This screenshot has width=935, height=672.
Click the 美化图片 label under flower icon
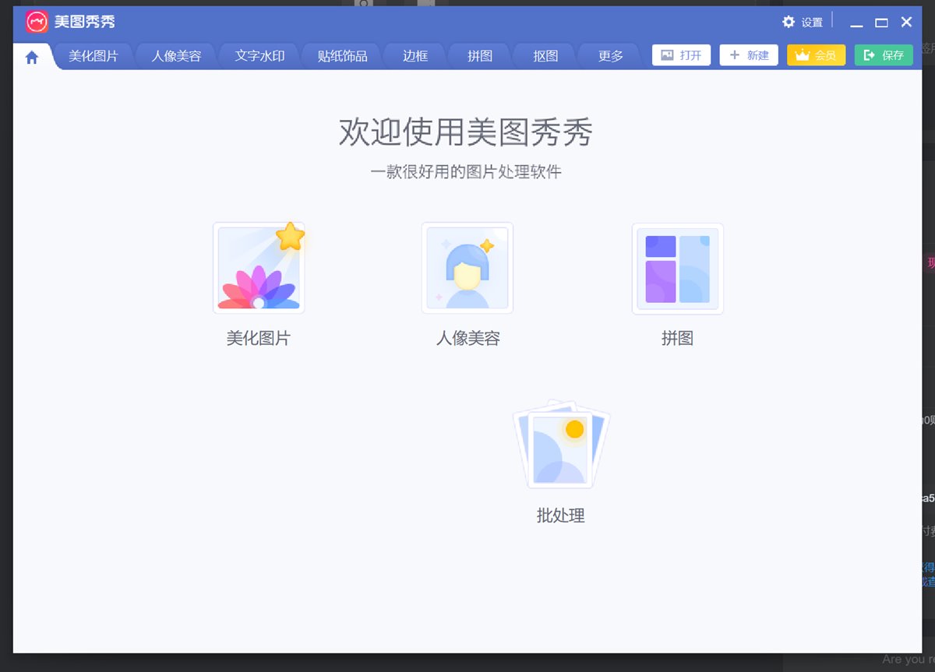tap(259, 339)
